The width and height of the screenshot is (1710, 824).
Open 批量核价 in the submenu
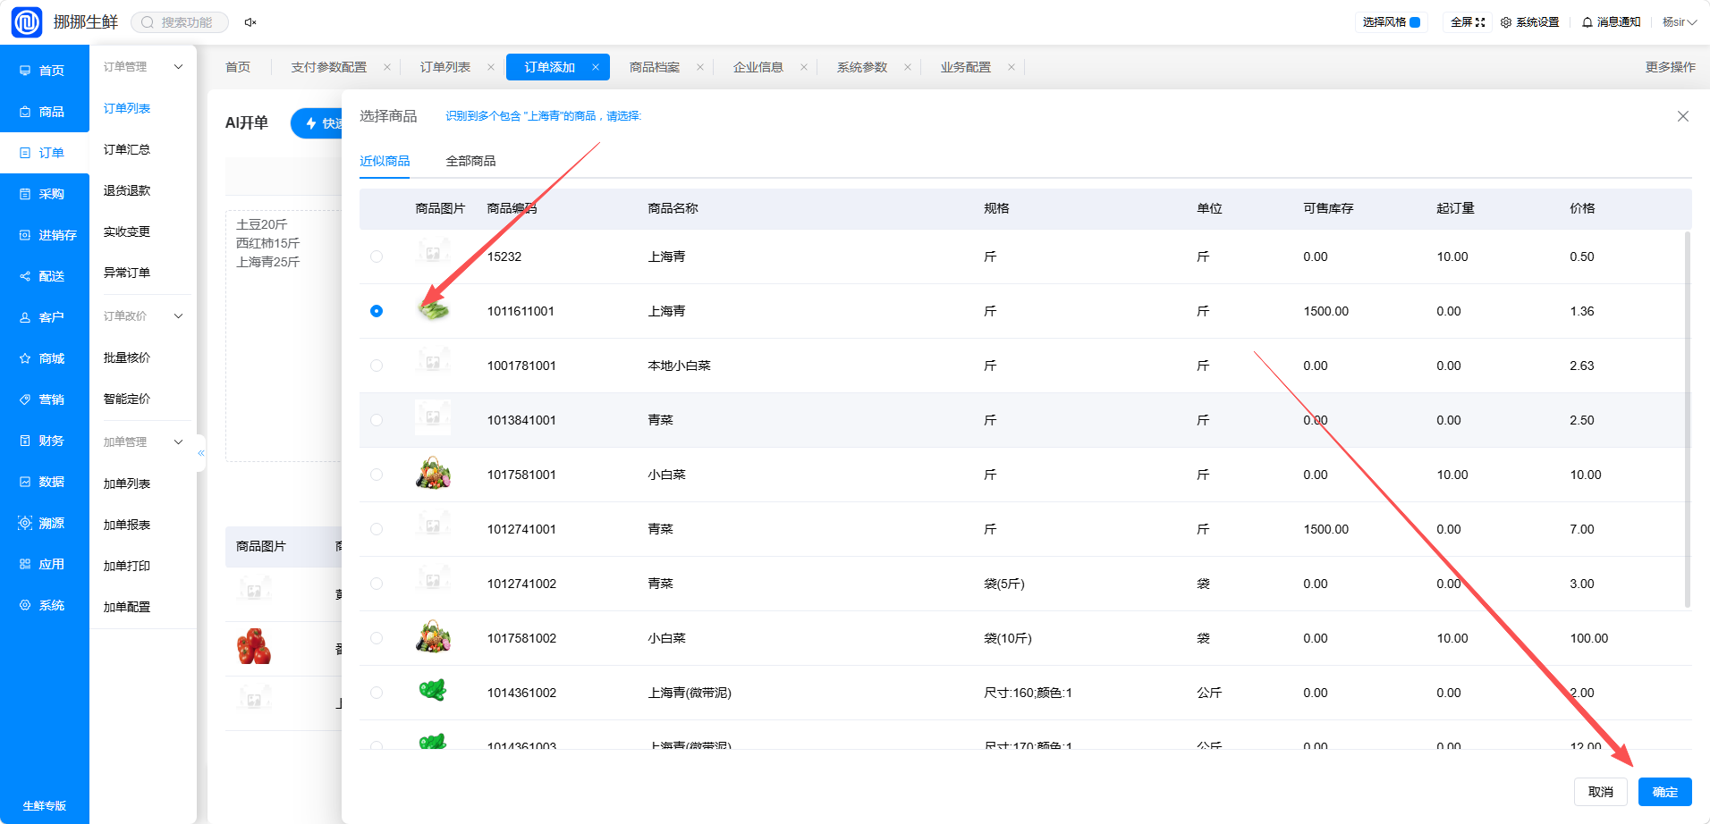(x=127, y=357)
